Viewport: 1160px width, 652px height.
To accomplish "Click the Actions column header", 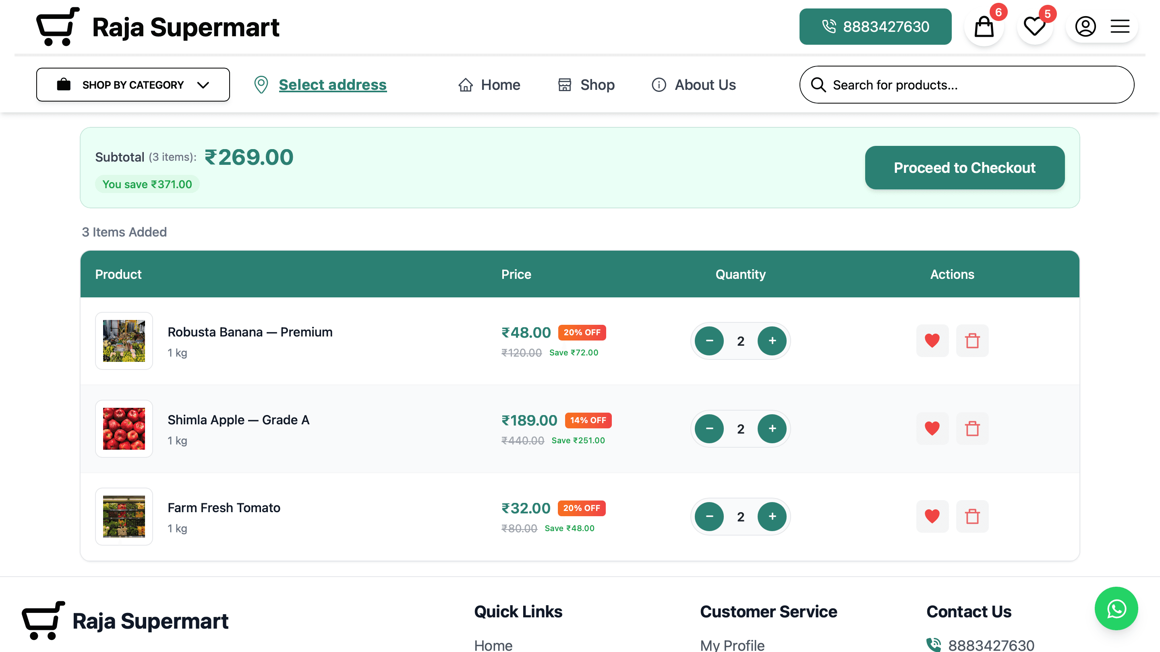I will tap(952, 274).
